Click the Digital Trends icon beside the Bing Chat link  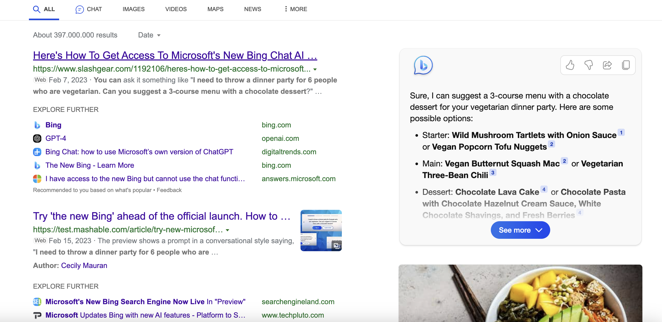37,152
